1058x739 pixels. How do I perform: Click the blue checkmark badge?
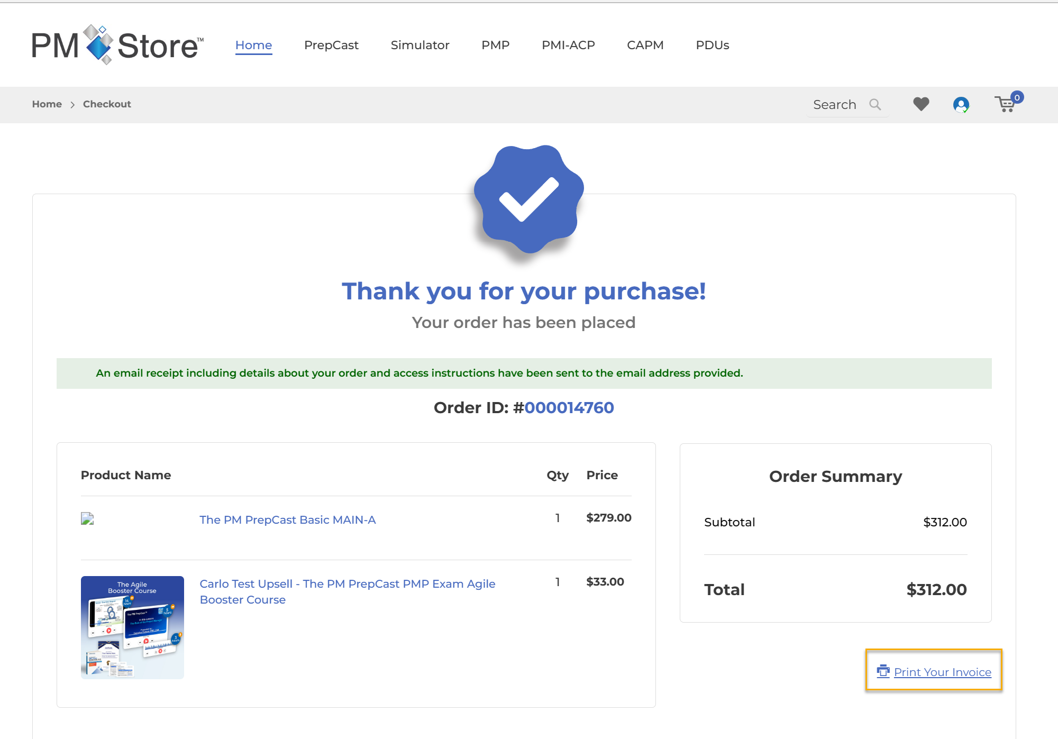point(529,199)
